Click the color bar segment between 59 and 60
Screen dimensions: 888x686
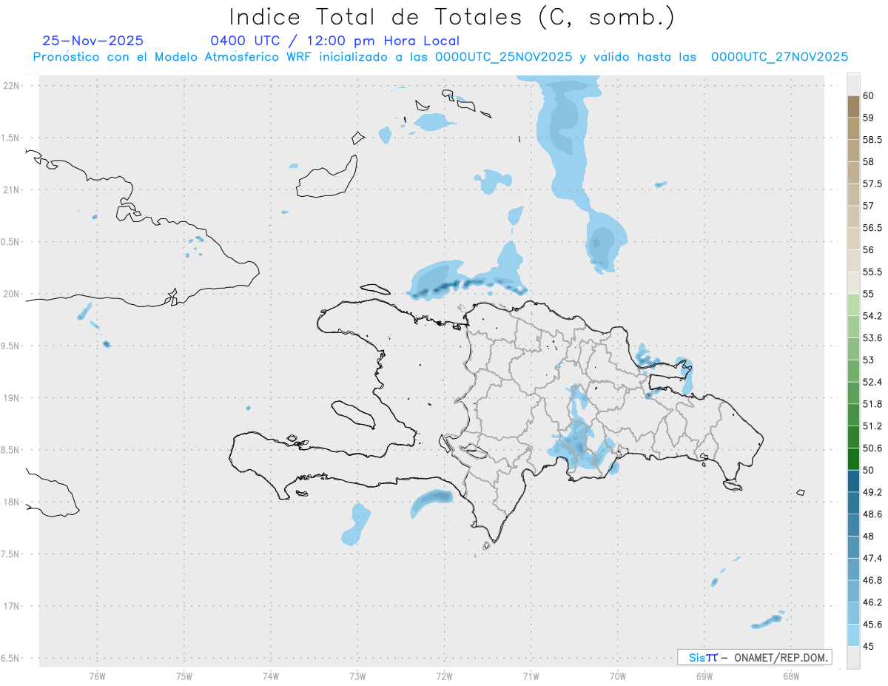click(853, 107)
